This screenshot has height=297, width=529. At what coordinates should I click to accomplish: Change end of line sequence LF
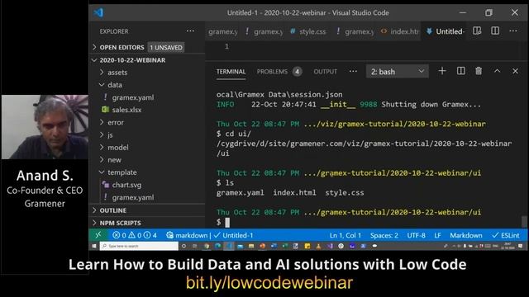click(437, 235)
